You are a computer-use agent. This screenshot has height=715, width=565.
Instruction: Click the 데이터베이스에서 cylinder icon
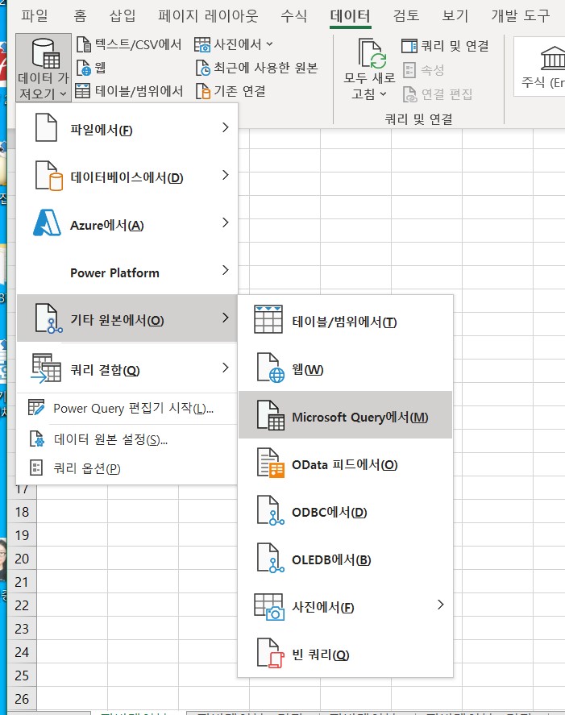point(48,176)
